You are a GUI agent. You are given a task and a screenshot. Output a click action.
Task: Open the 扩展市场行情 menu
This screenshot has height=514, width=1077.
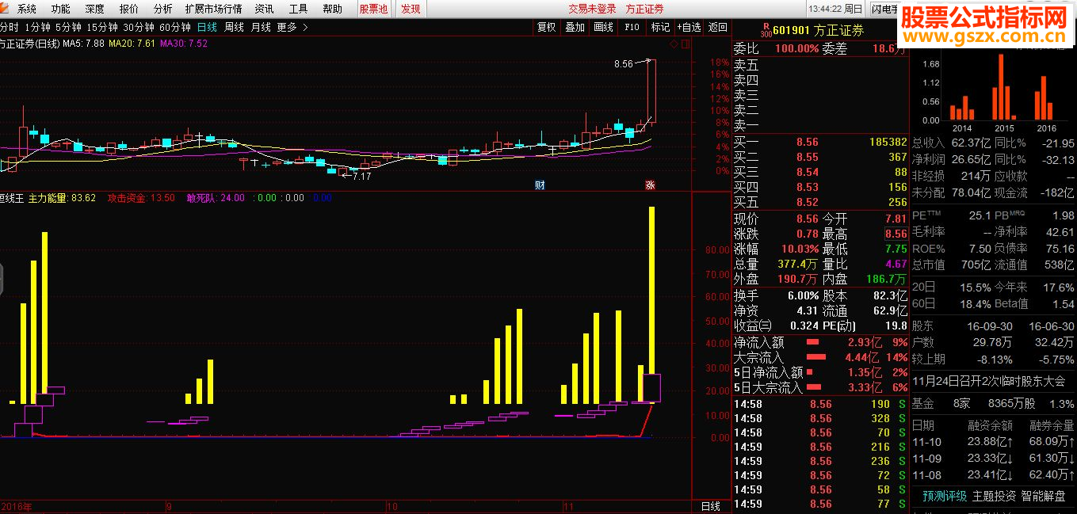(x=213, y=9)
